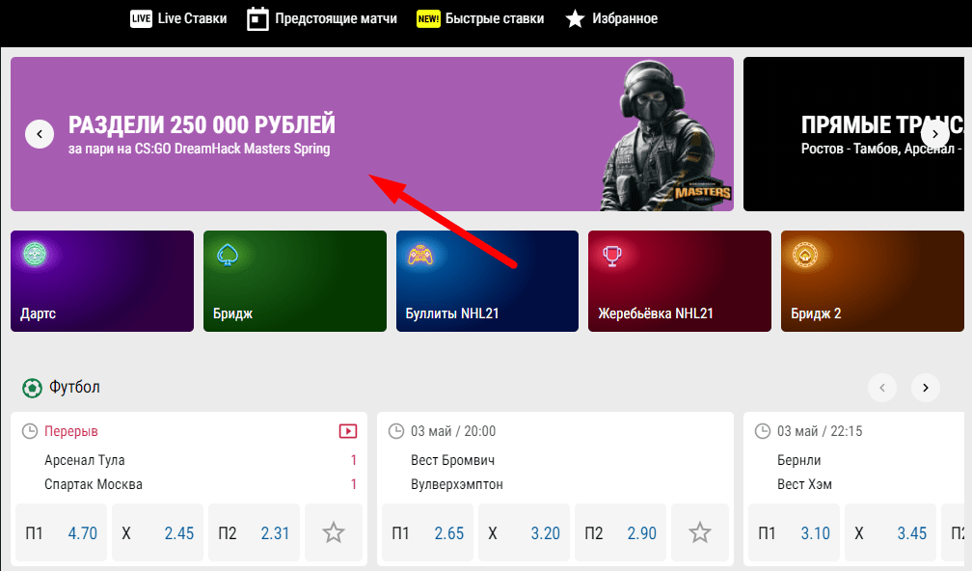The height and width of the screenshot is (571, 972).
Task: Open the Дартс game tile
Action: pos(102,281)
